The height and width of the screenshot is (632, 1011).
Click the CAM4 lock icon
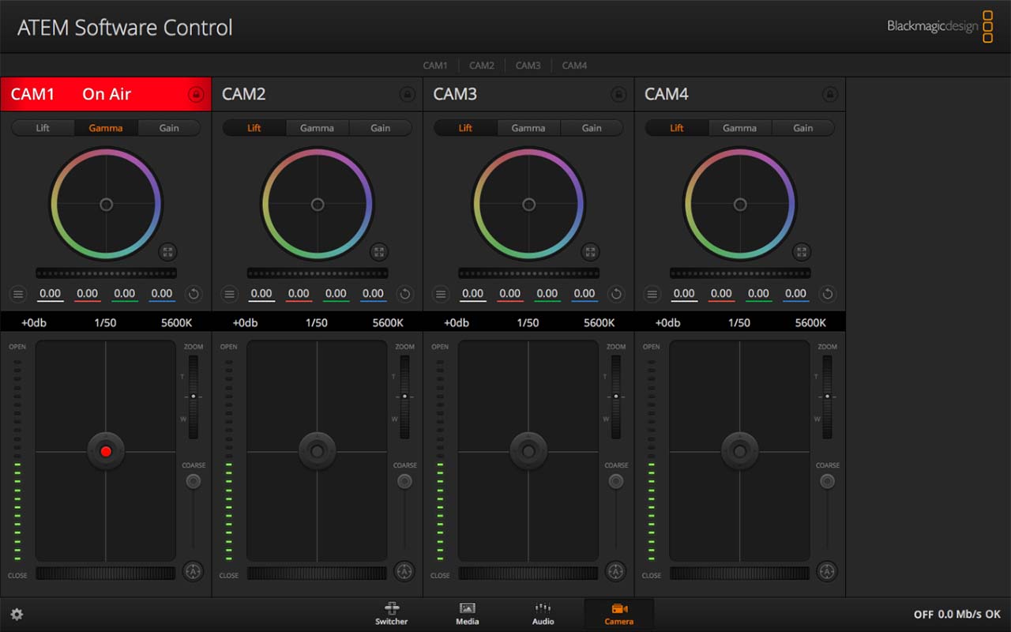pos(829,95)
